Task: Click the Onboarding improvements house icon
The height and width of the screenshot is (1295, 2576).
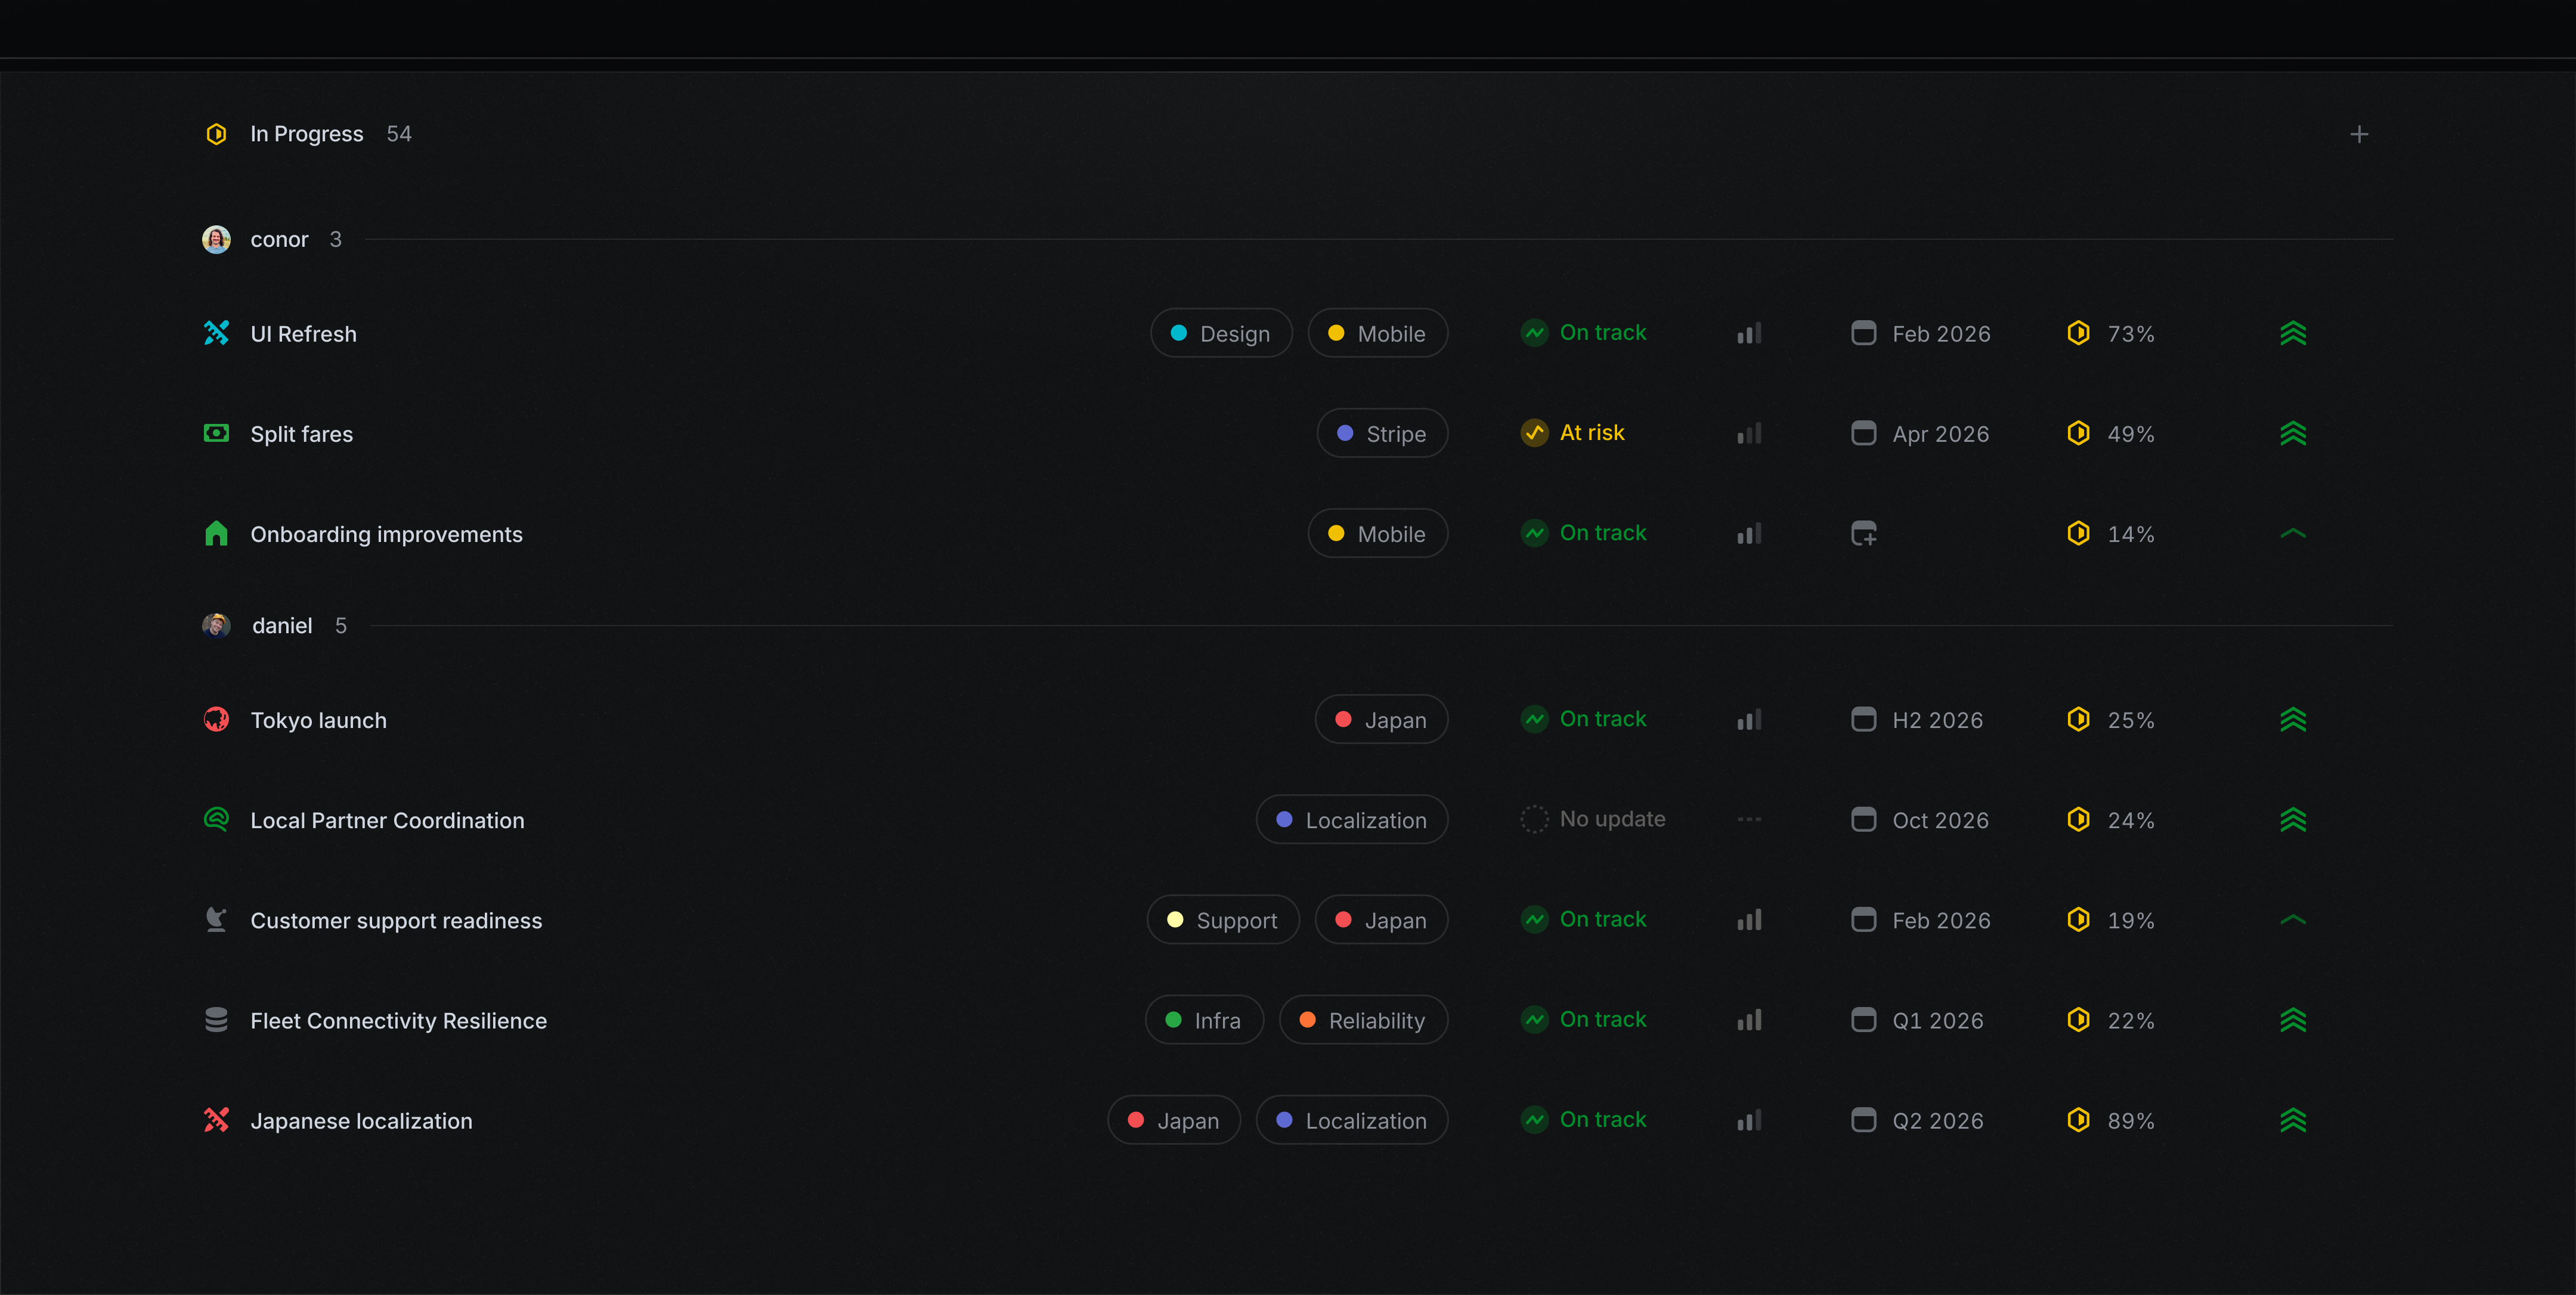Action: click(216, 533)
